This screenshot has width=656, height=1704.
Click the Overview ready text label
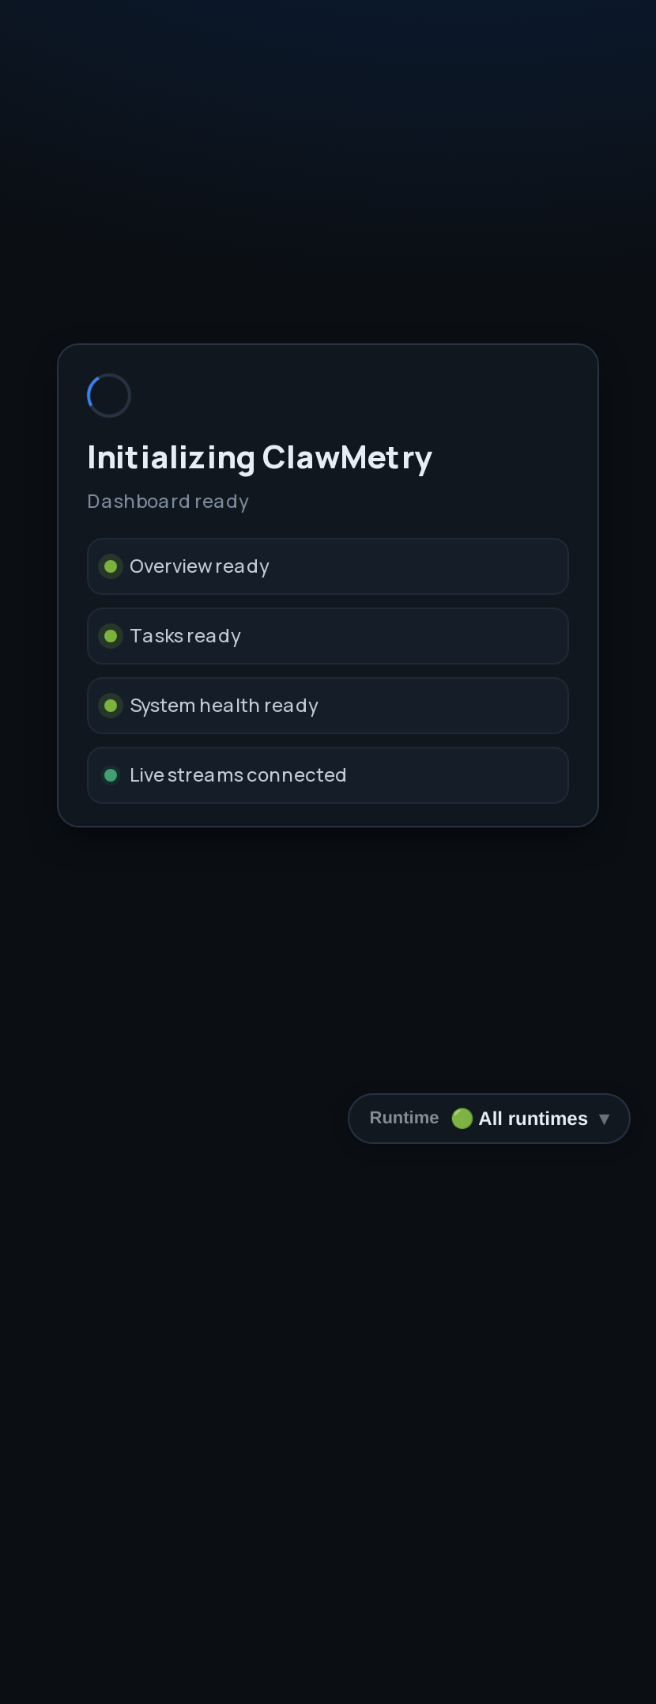point(199,566)
